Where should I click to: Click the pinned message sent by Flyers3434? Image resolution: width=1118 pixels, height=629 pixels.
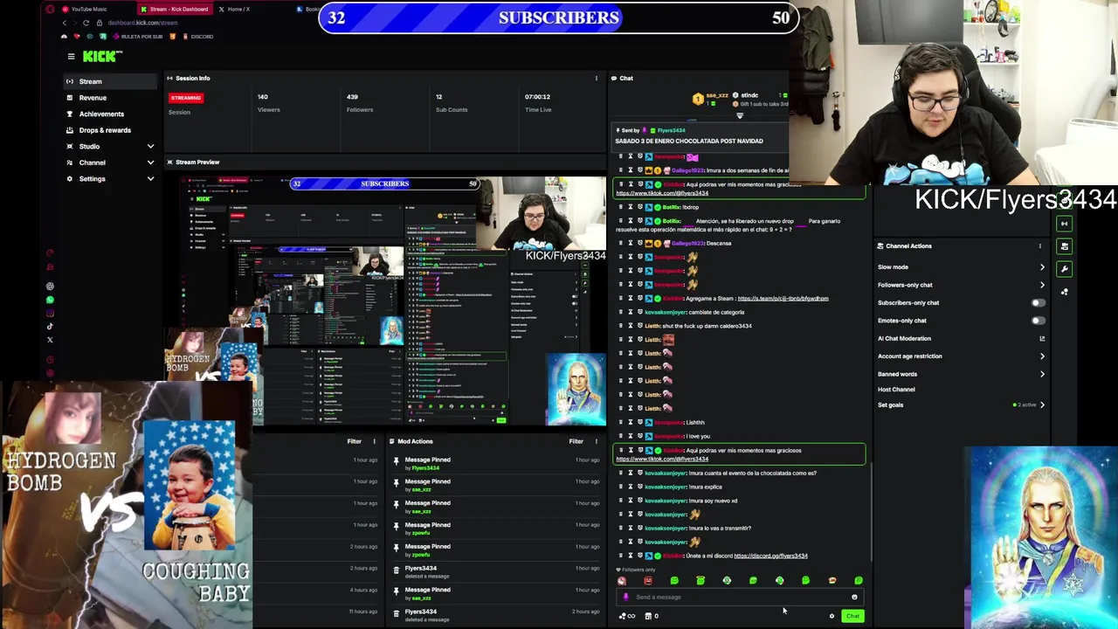(699, 135)
